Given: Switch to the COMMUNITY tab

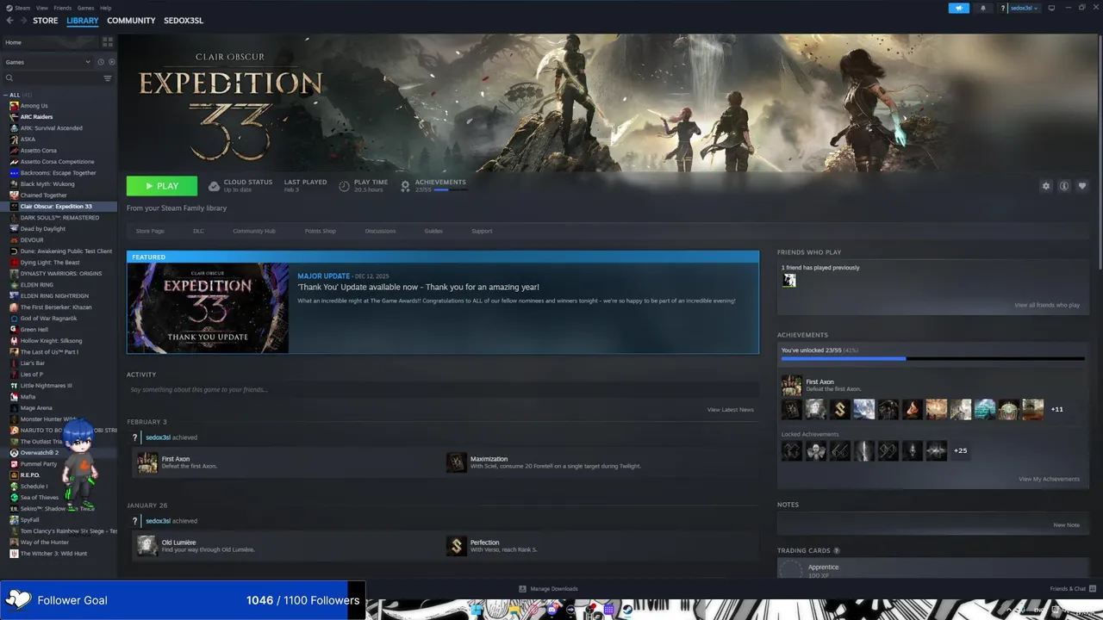Looking at the screenshot, I should [131, 21].
